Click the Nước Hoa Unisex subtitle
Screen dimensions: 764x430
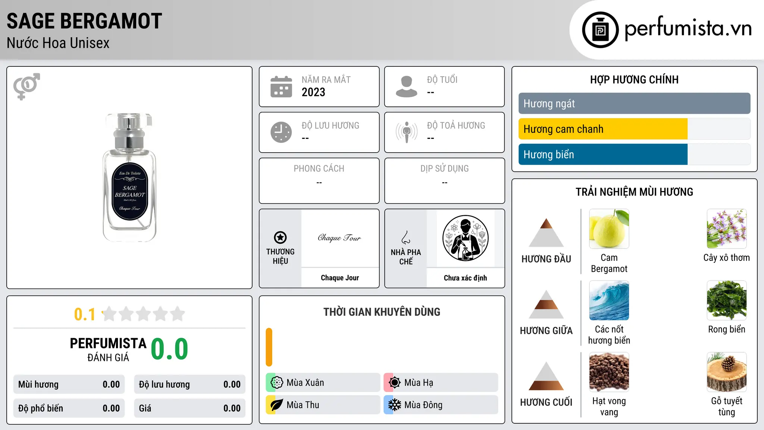(x=58, y=43)
